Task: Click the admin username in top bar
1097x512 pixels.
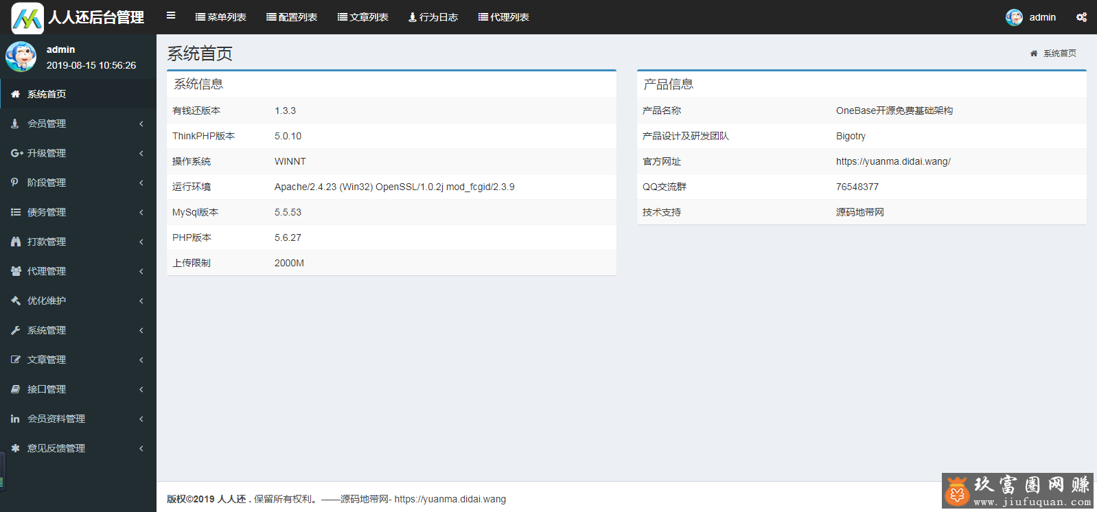Action: (1042, 17)
